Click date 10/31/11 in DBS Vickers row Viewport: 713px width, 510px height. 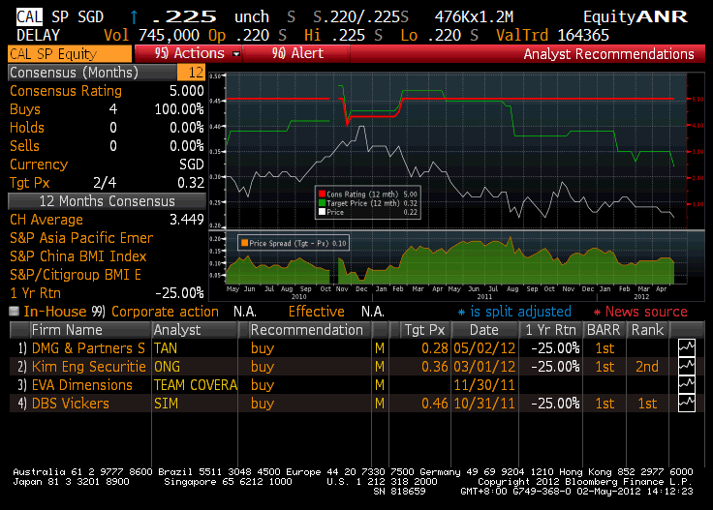pos(484,404)
